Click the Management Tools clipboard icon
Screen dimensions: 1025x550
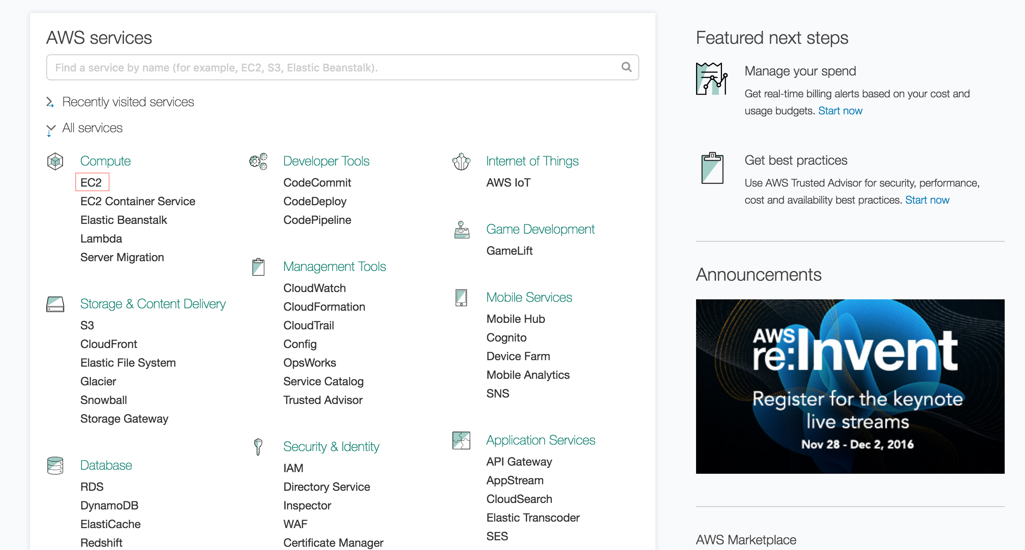(258, 267)
